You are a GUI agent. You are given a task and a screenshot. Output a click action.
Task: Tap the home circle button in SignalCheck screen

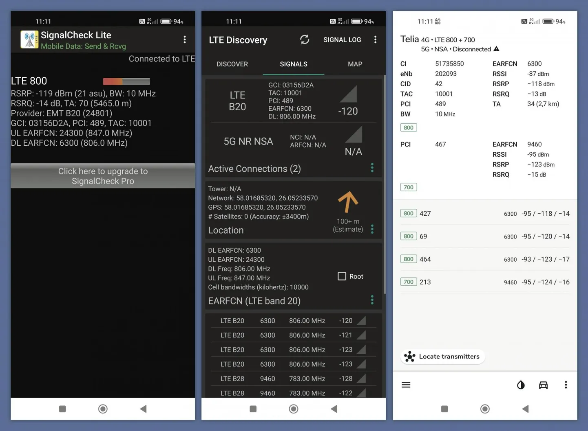pyautogui.click(x=103, y=409)
